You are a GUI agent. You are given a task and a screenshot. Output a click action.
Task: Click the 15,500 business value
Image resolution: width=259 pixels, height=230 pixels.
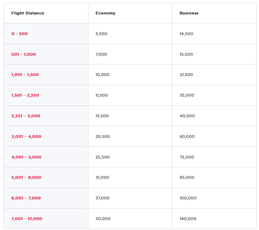(186, 54)
